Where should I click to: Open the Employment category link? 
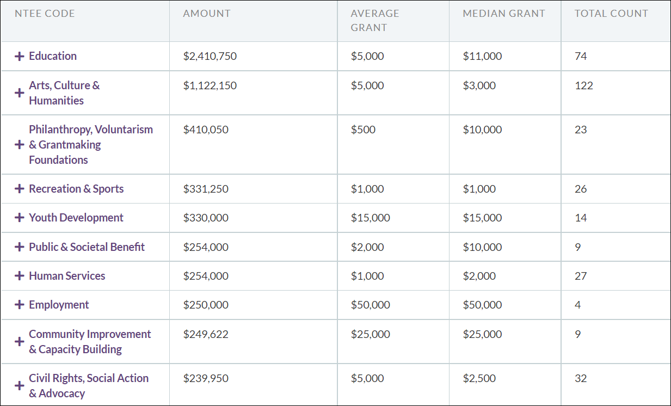59,305
